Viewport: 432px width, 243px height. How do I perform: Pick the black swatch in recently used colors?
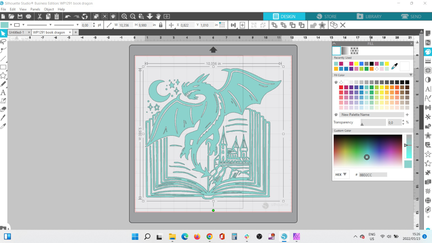pyautogui.click(x=372, y=64)
